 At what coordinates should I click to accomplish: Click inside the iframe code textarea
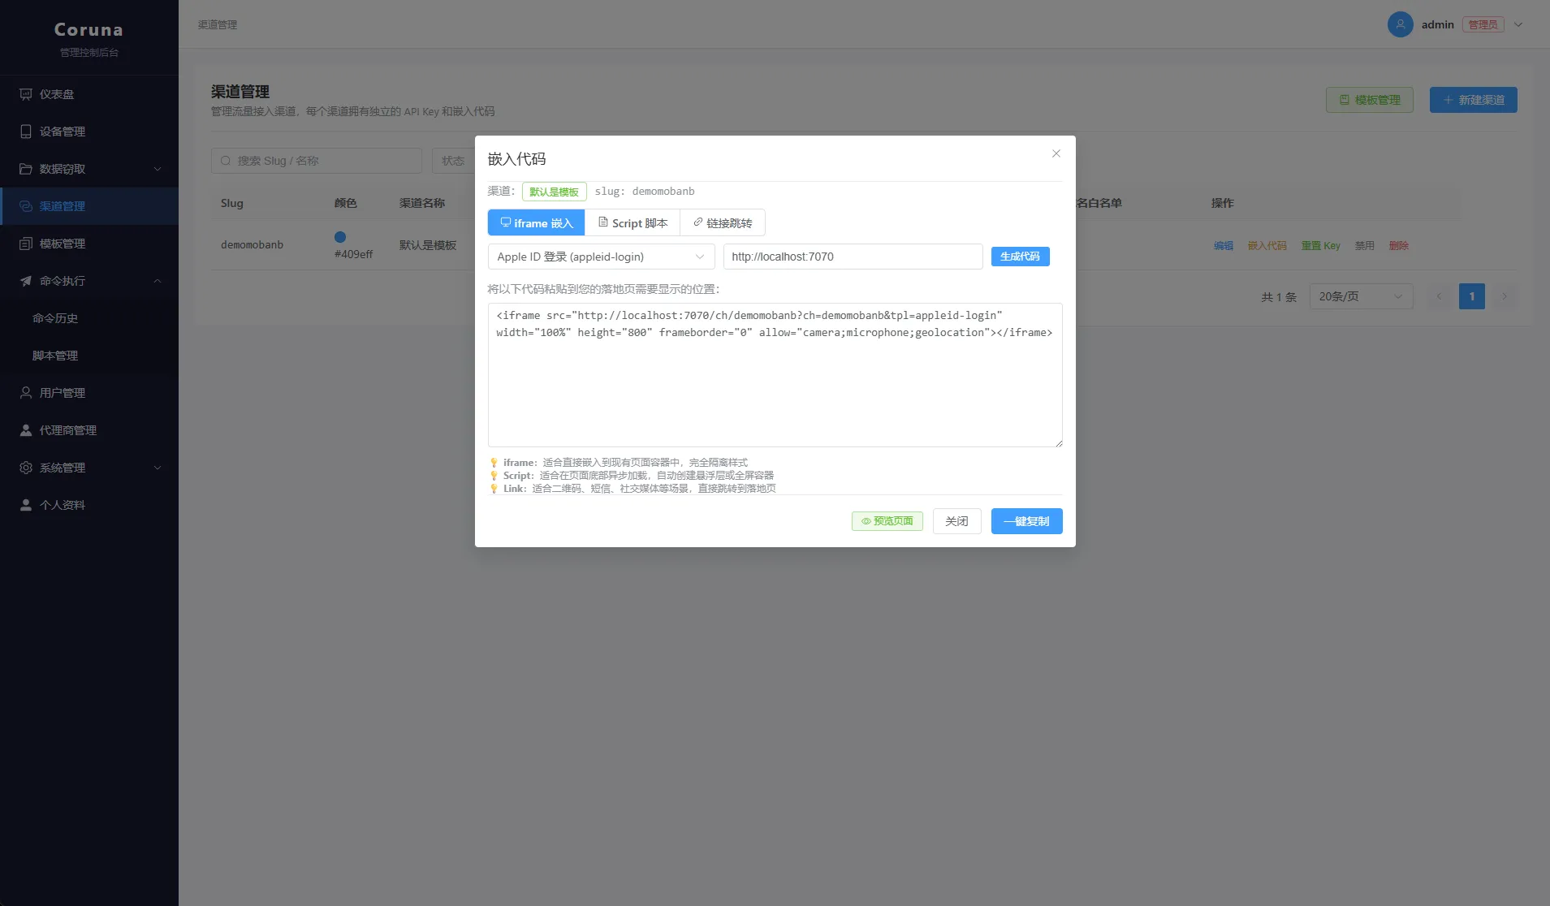point(775,375)
